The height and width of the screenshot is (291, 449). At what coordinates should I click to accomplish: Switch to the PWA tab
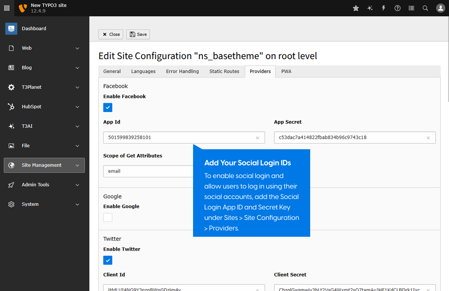click(286, 71)
